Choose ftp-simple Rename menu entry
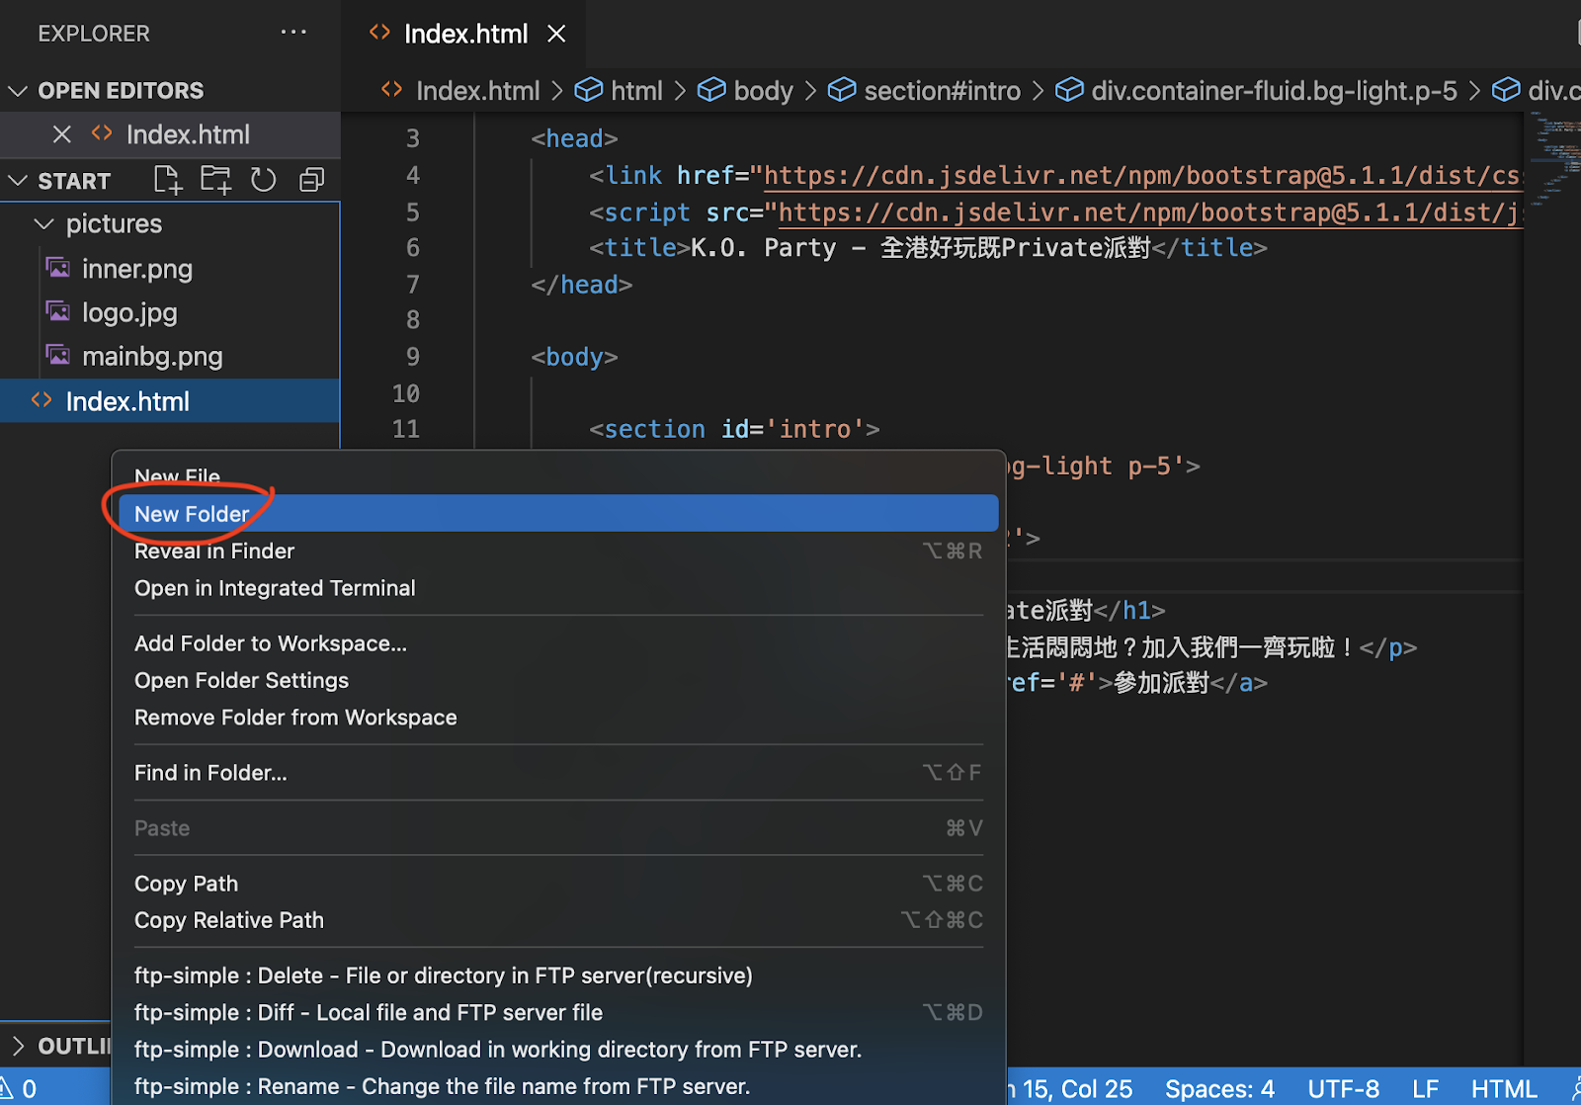 (558, 1086)
